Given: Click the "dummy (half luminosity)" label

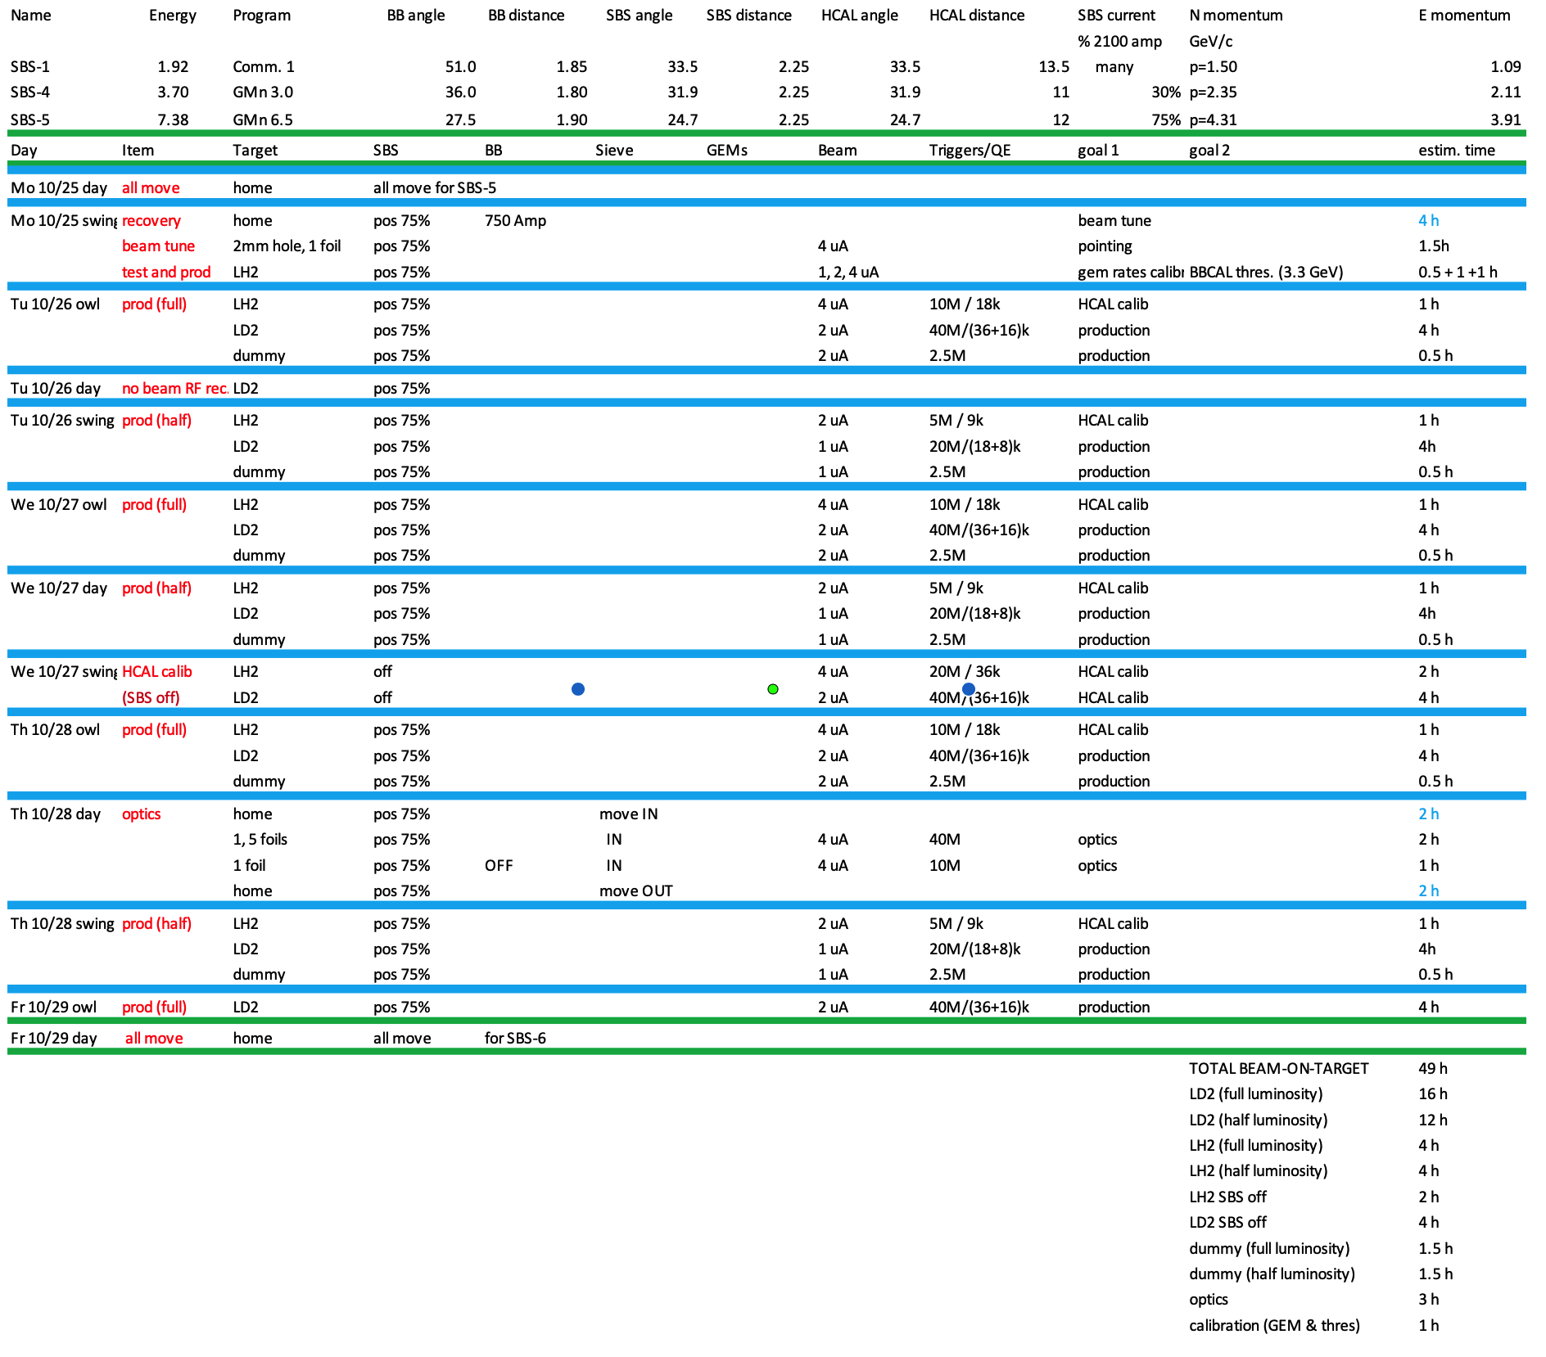Looking at the screenshot, I should pyautogui.click(x=1273, y=1274).
